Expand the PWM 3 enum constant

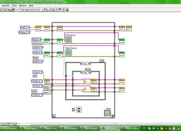pos(37,95)
